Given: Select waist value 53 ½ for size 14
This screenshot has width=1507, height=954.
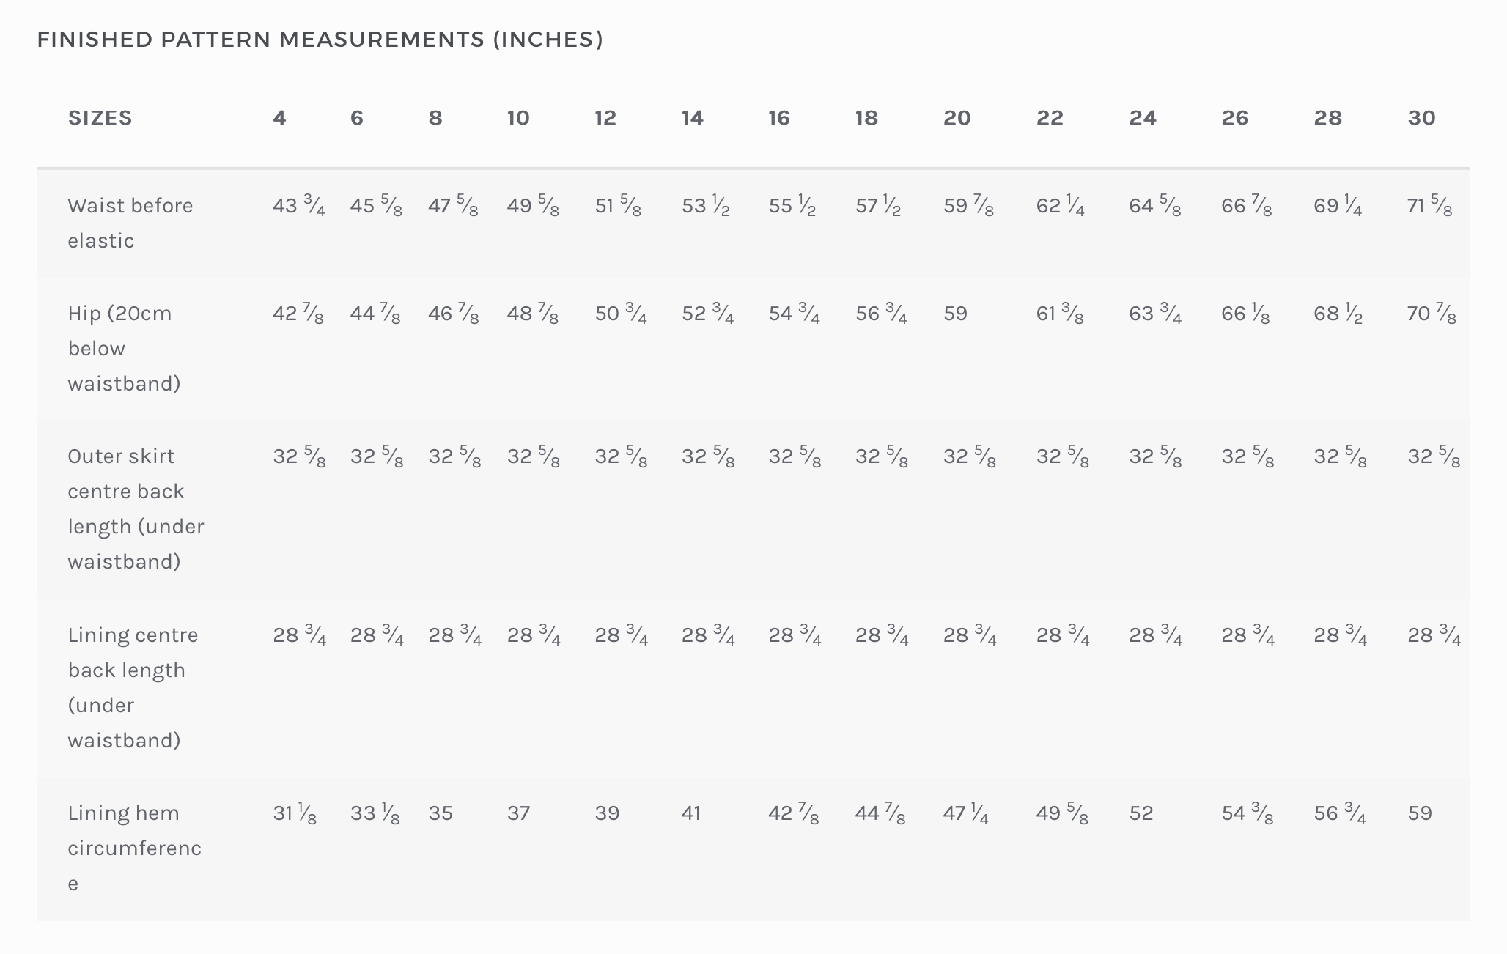Looking at the screenshot, I should pos(706,206).
